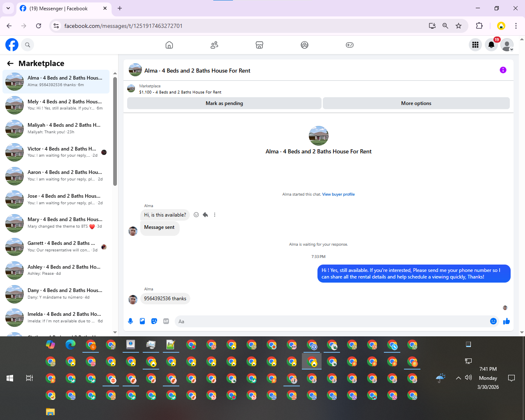Open a new browser tab

(120, 8)
